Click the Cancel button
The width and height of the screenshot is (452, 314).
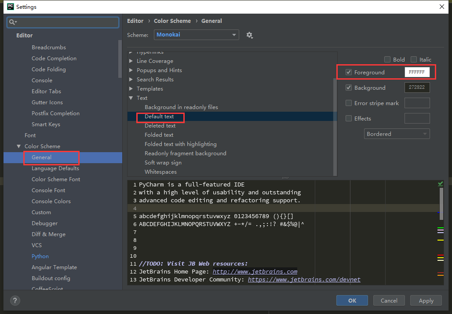pos(389,300)
